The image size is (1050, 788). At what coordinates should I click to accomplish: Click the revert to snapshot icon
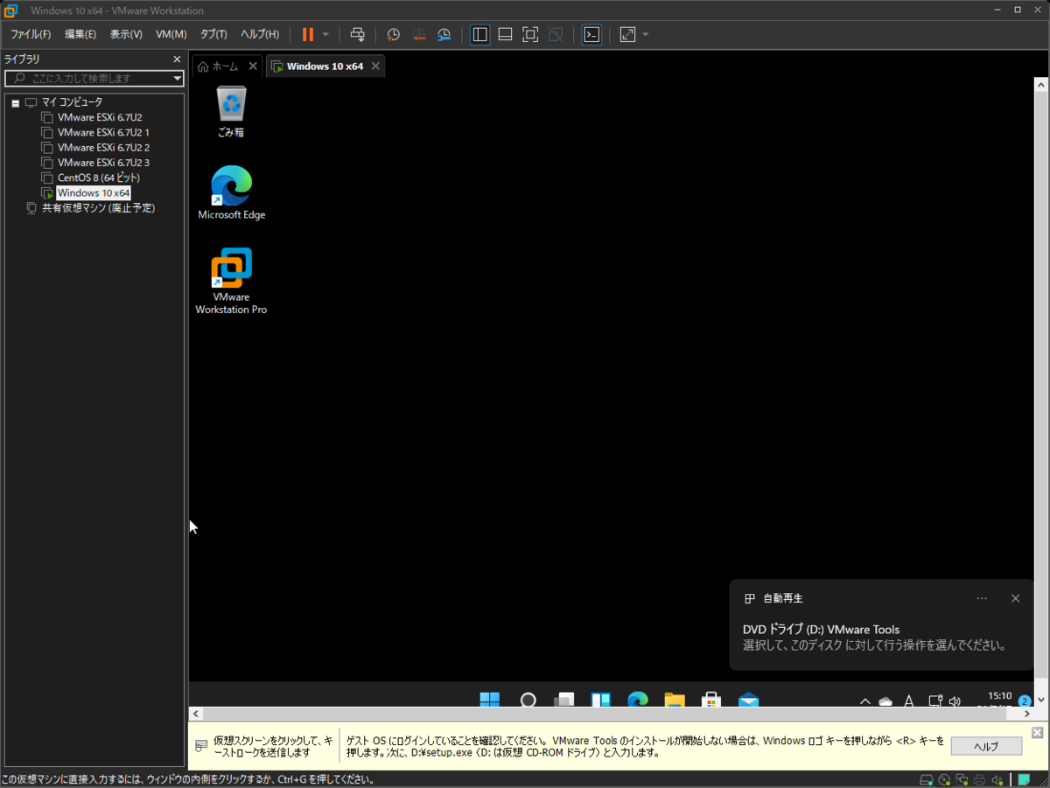[x=419, y=34]
